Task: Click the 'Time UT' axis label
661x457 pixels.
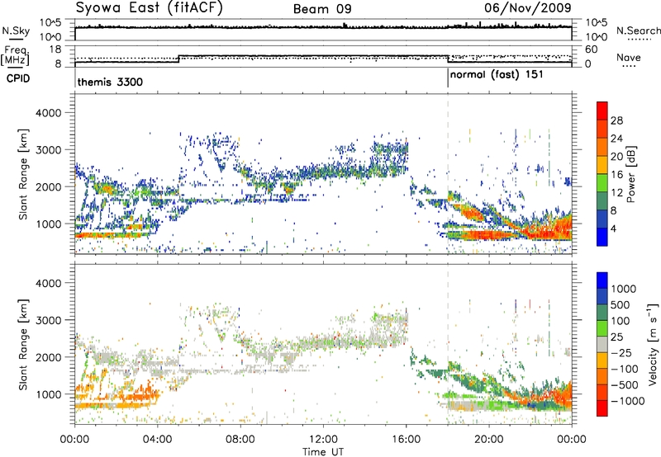Action: [323, 452]
